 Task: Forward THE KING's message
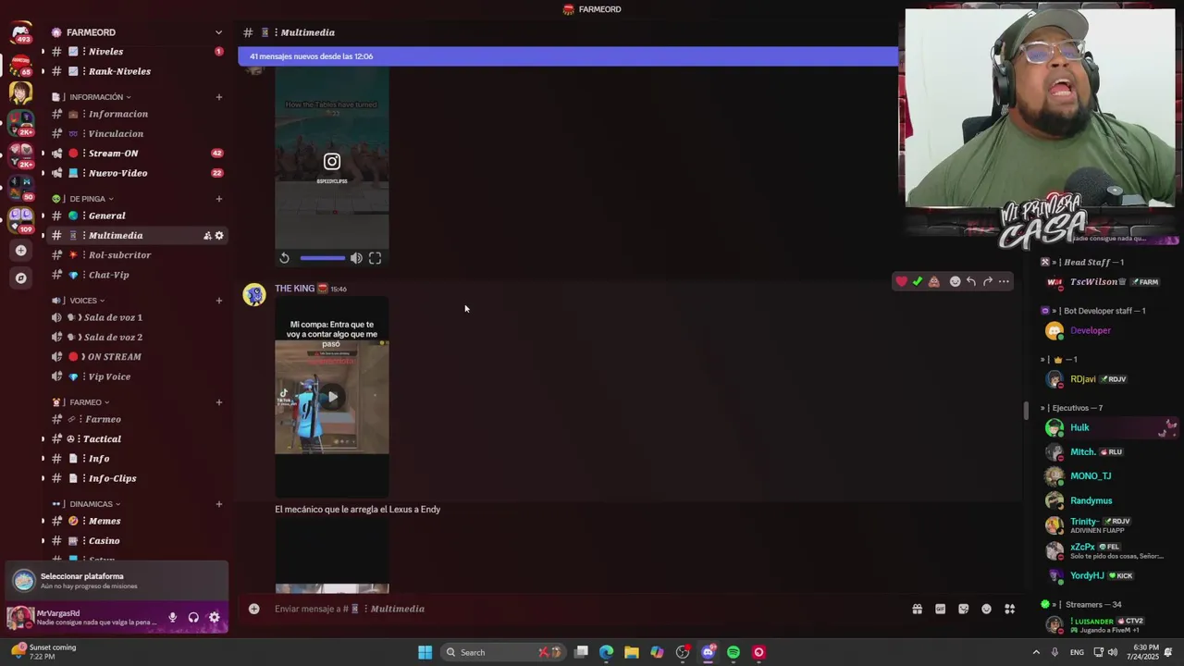click(x=987, y=281)
